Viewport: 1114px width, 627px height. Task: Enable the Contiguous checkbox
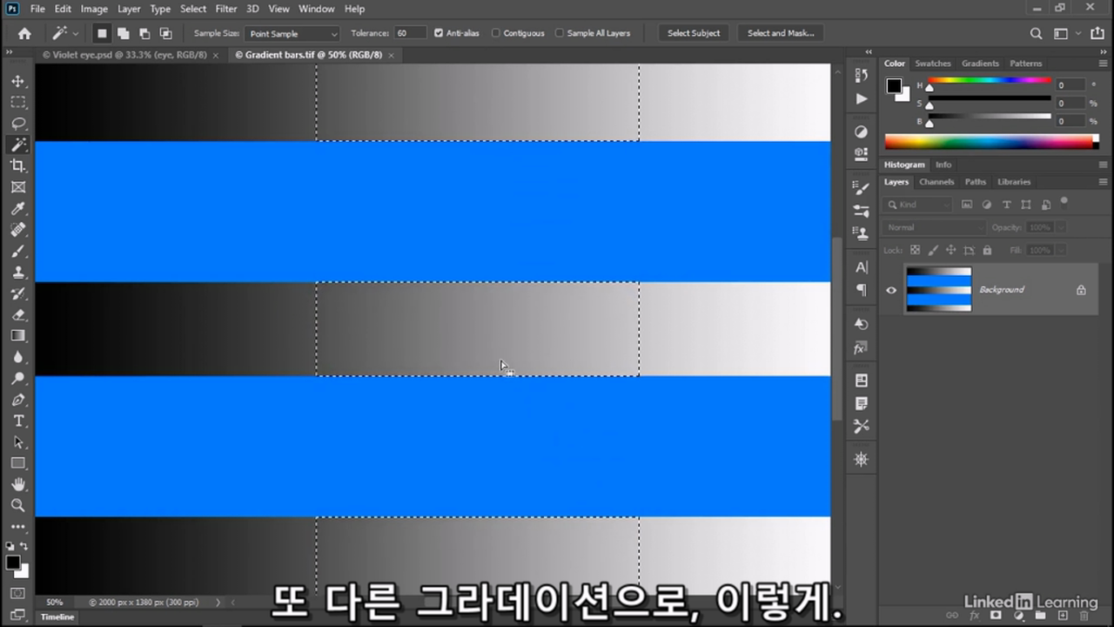coord(496,33)
